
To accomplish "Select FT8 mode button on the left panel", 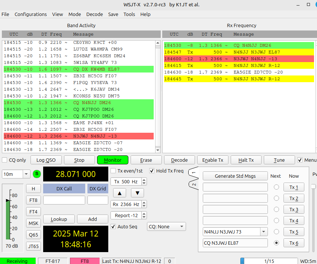I will tap(33, 200).
